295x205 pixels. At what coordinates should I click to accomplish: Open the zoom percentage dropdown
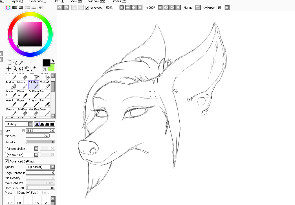pos(122,8)
